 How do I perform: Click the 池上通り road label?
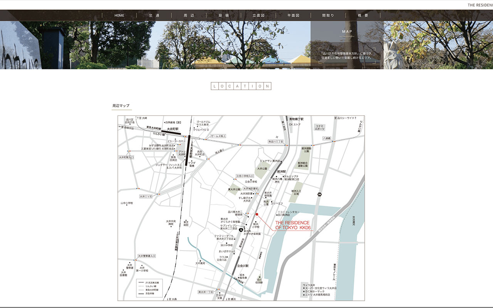coord(219,152)
